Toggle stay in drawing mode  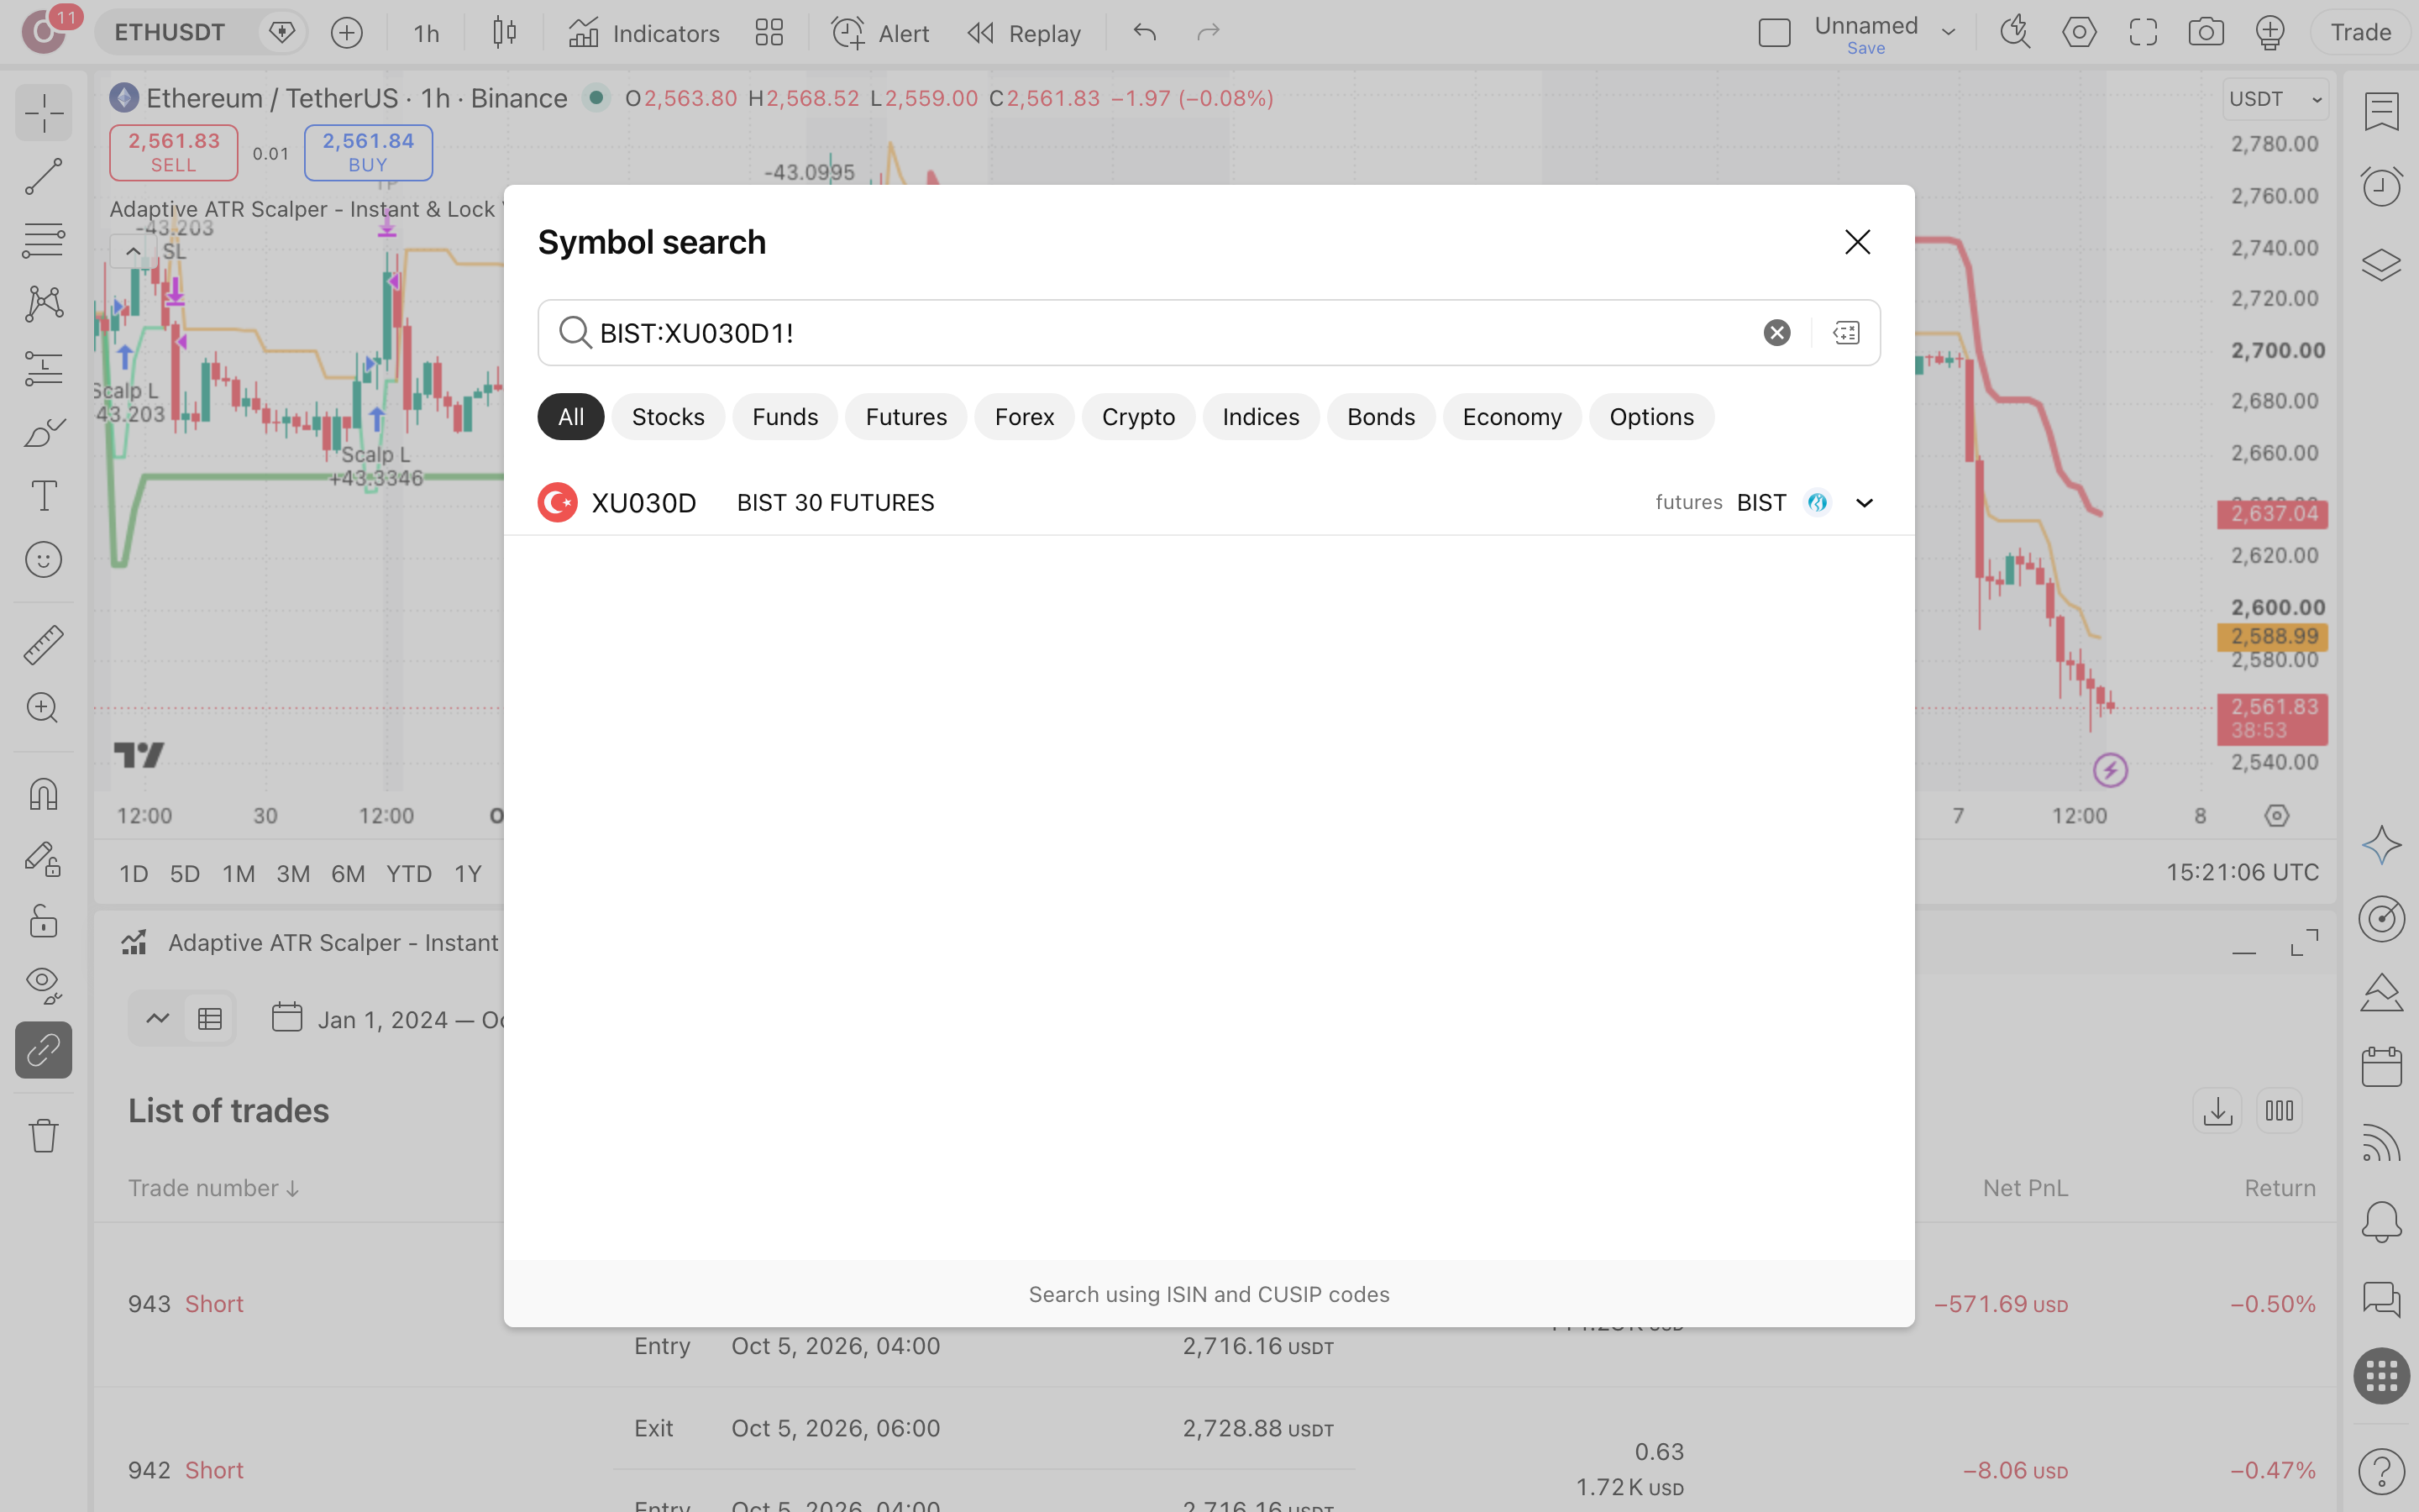pyautogui.click(x=43, y=859)
